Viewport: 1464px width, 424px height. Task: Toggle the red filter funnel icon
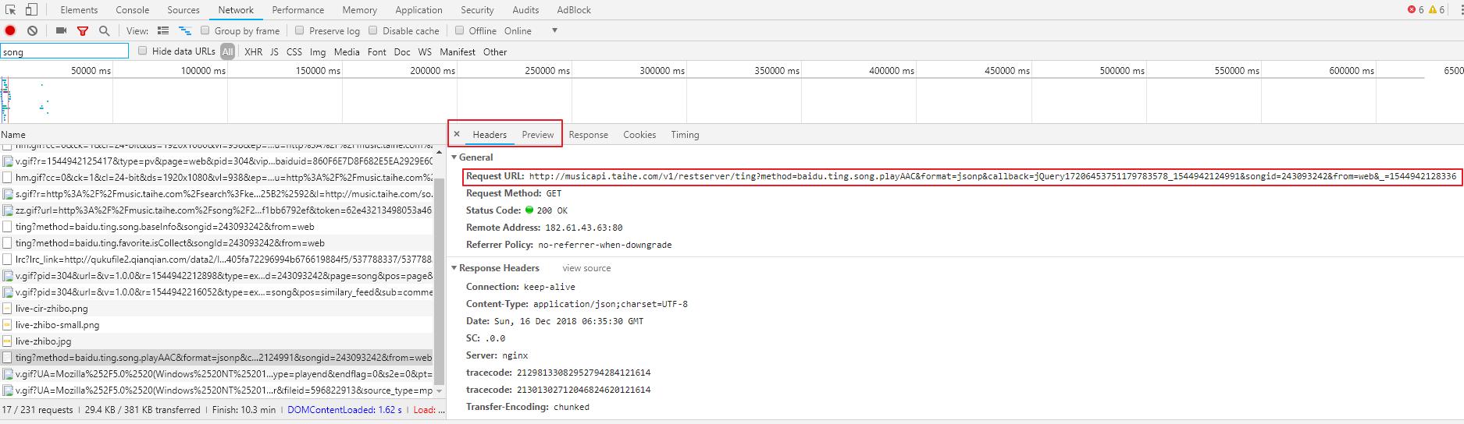[x=83, y=30]
